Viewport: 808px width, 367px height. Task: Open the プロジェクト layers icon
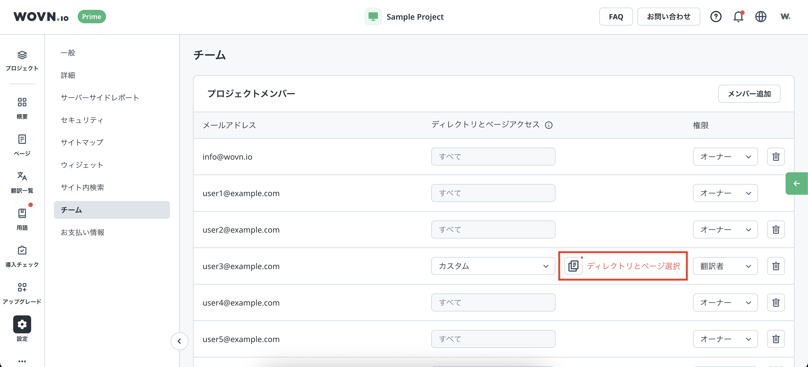(22, 55)
